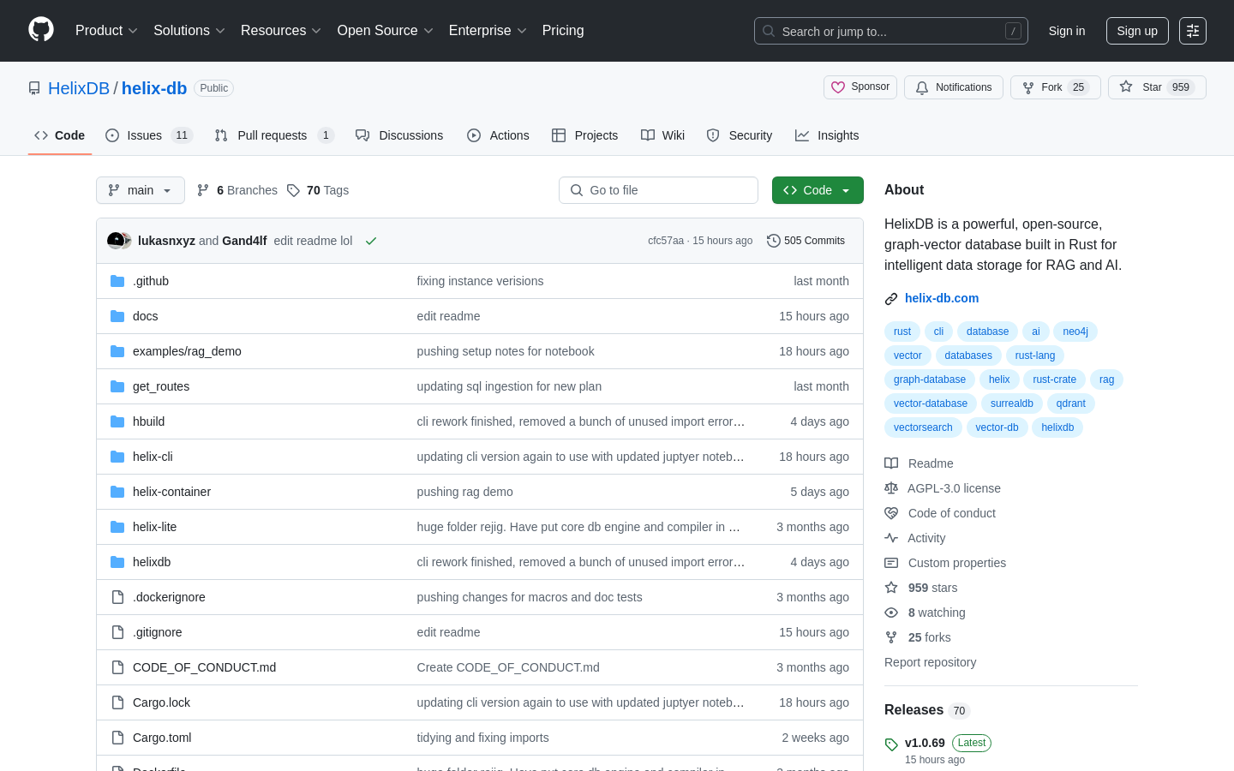Click the qdrant topic tag
This screenshot has width=1234, height=771.
[x=1071, y=403]
